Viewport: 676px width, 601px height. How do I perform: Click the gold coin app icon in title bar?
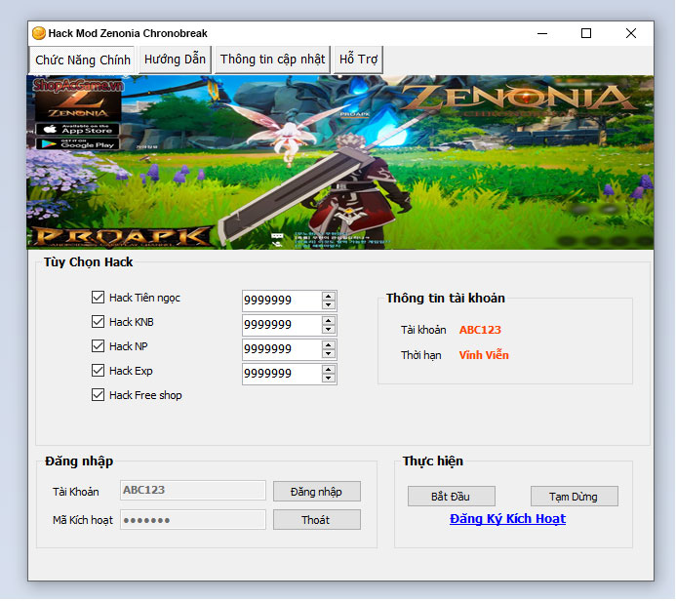[39, 33]
